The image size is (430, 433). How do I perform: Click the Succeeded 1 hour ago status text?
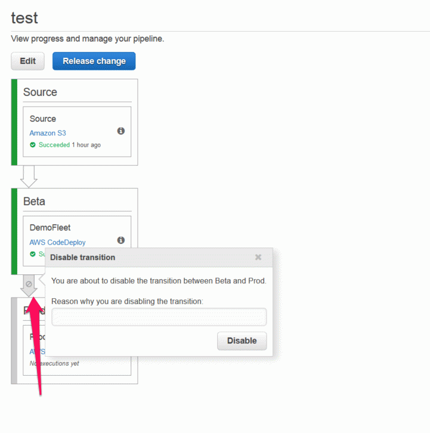click(x=70, y=145)
